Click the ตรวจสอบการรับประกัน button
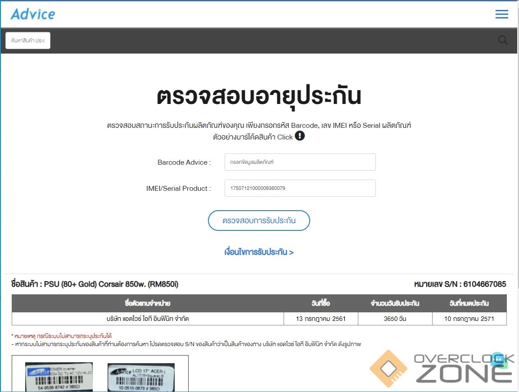 coord(259,221)
